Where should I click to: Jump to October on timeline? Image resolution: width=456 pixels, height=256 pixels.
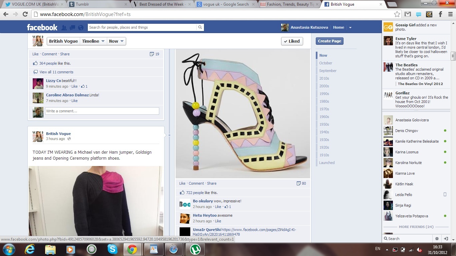325,63
